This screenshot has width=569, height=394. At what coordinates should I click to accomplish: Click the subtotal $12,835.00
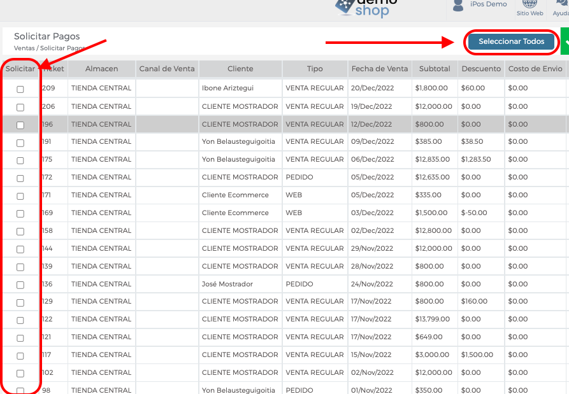click(433, 159)
